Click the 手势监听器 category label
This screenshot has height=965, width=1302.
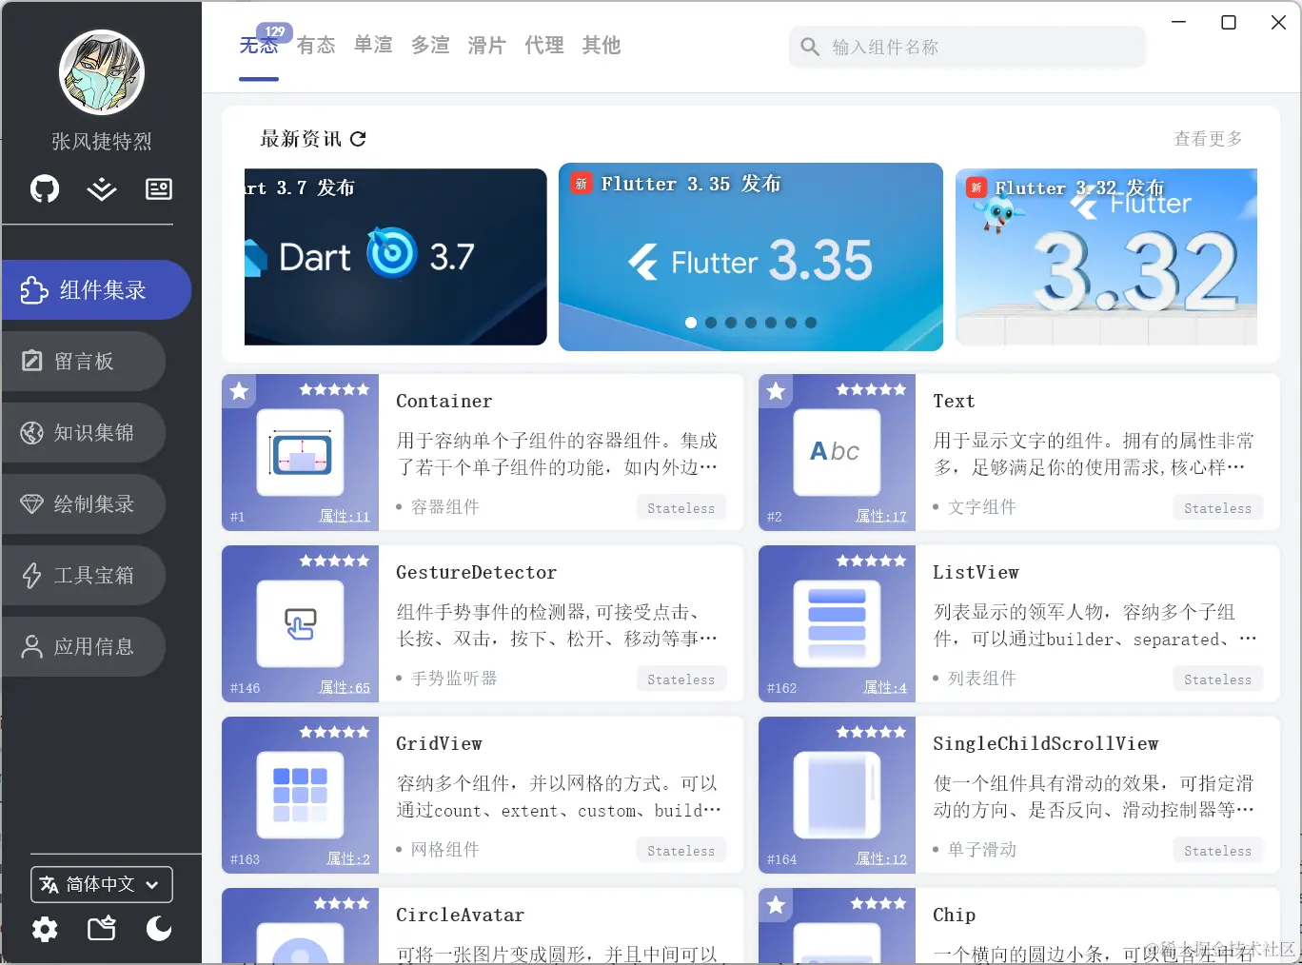[455, 679]
